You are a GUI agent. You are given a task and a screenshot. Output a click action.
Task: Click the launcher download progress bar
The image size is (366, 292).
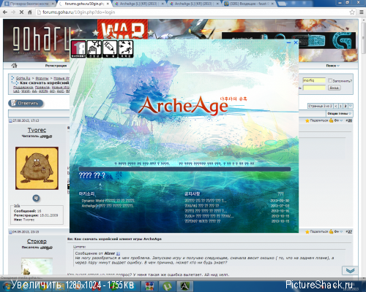tap(184, 169)
